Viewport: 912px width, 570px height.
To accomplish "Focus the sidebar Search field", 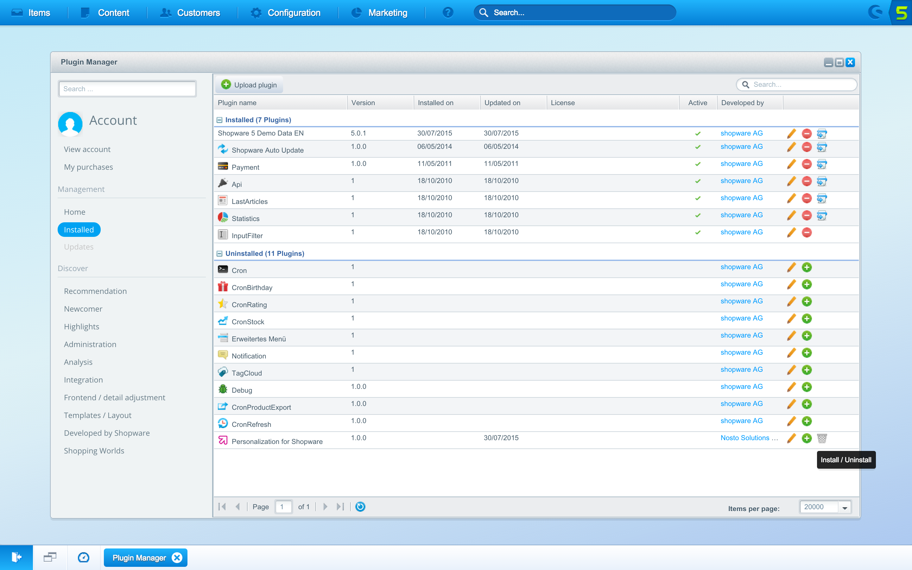I will click(x=127, y=89).
